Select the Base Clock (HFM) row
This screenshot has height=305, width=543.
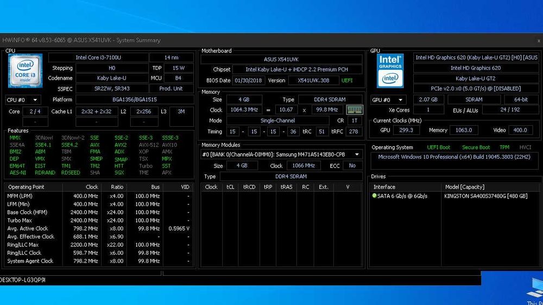pos(99,212)
